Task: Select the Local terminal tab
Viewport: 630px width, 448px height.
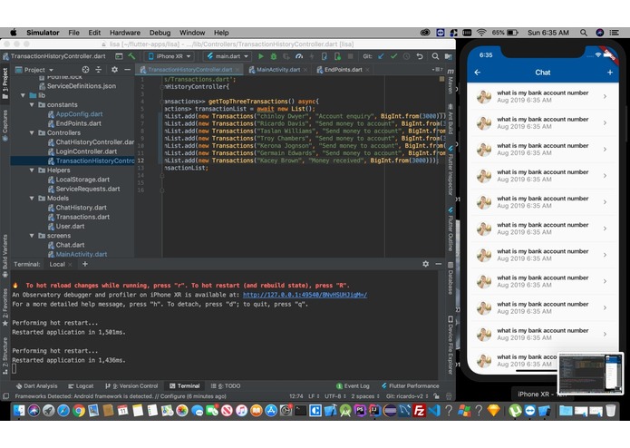Action: coord(57,264)
